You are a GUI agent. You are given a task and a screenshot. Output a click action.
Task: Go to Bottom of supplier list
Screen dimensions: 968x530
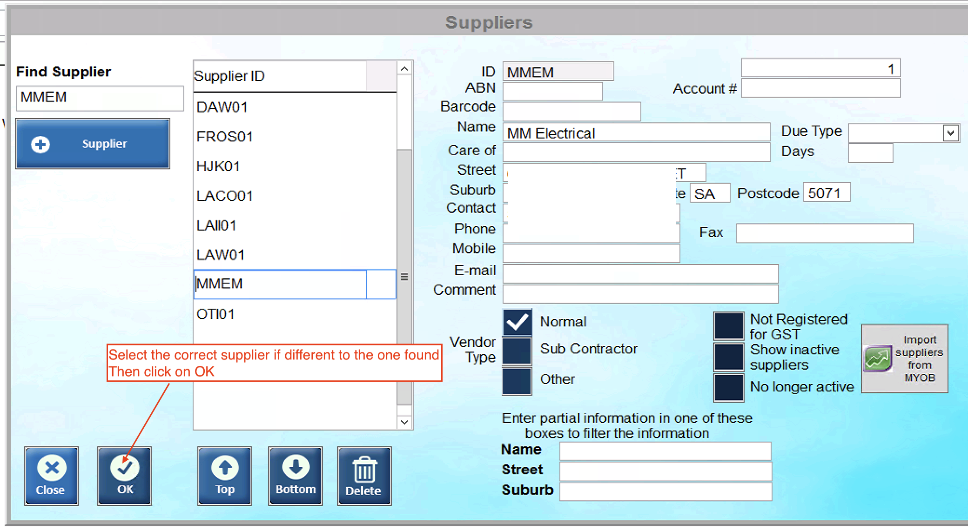(x=296, y=476)
